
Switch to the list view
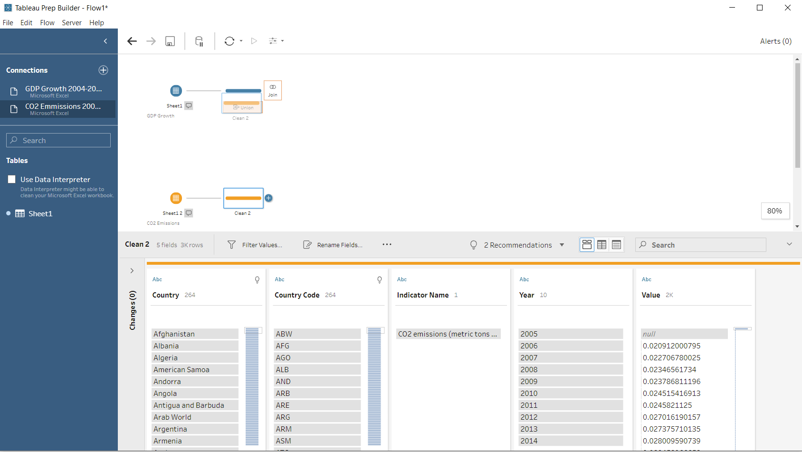click(616, 245)
